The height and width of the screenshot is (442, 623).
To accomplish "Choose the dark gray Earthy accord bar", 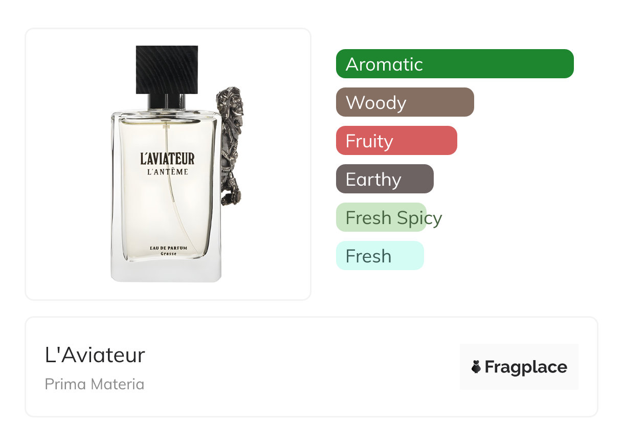I will [x=385, y=179].
